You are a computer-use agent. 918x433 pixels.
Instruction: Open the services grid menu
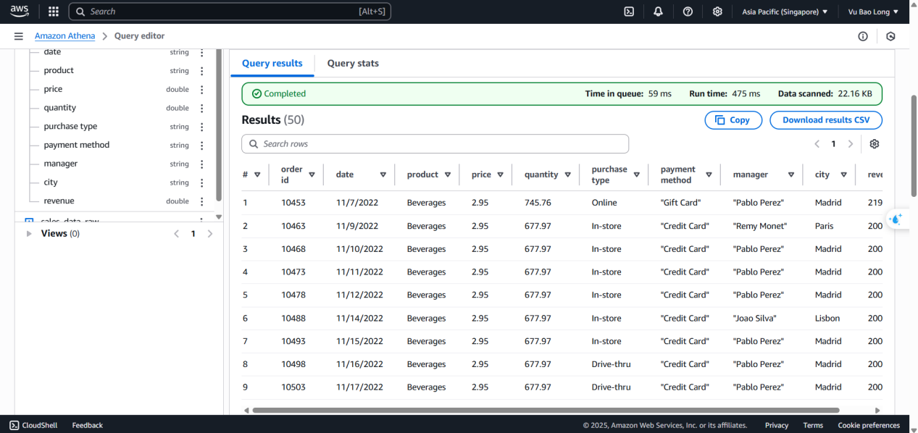(54, 12)
